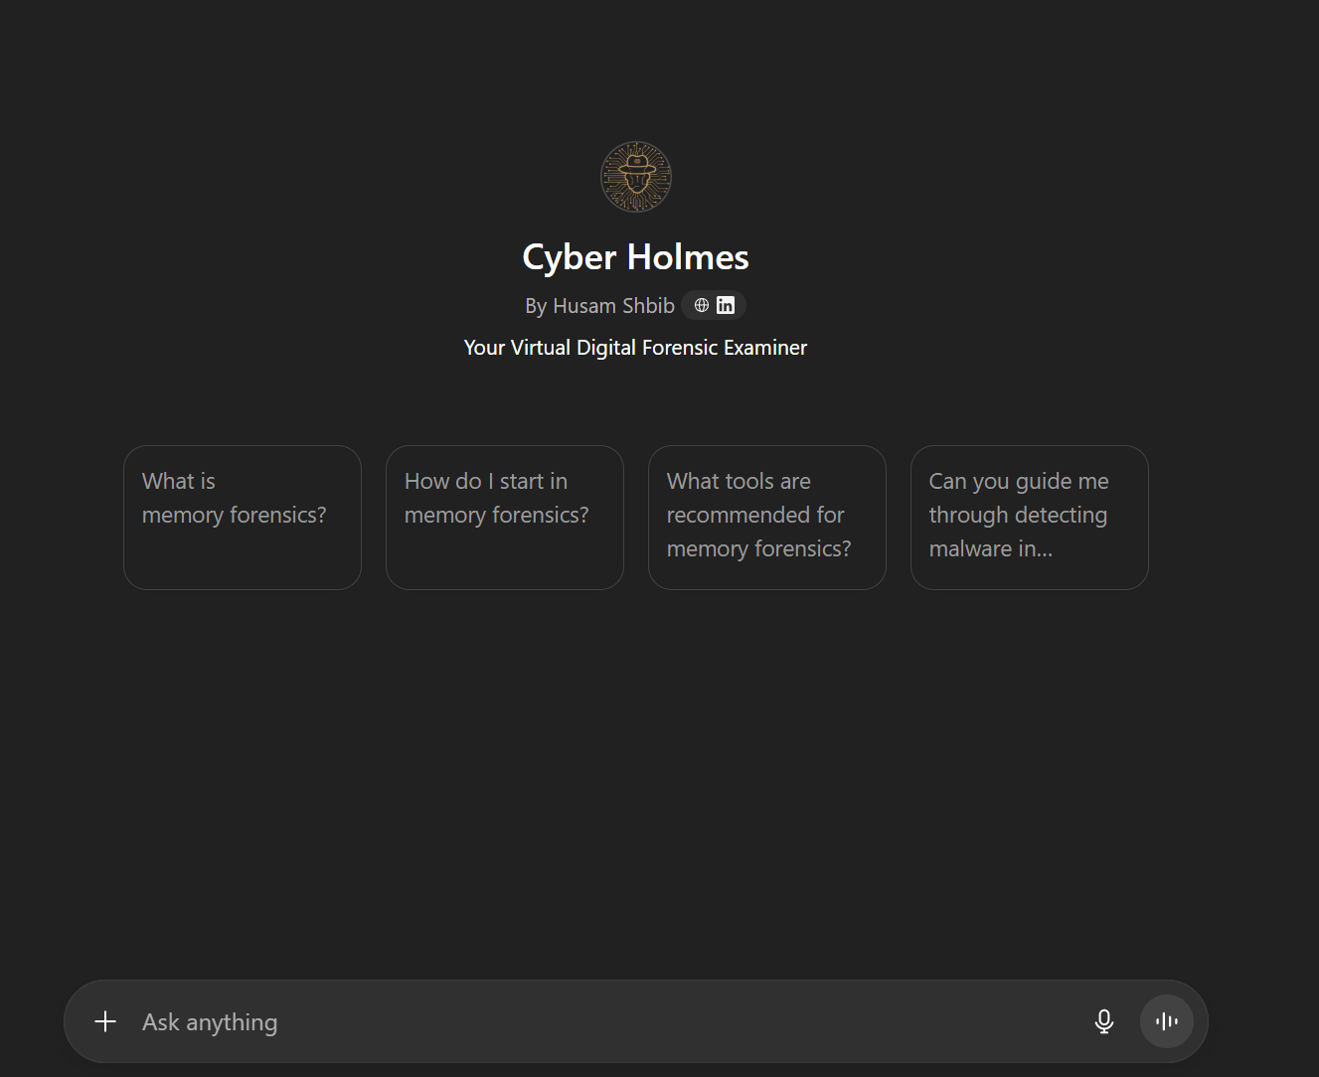Launch voice mode with the waveform icon
1319x1077 pixels.
coord(1166,1021)
